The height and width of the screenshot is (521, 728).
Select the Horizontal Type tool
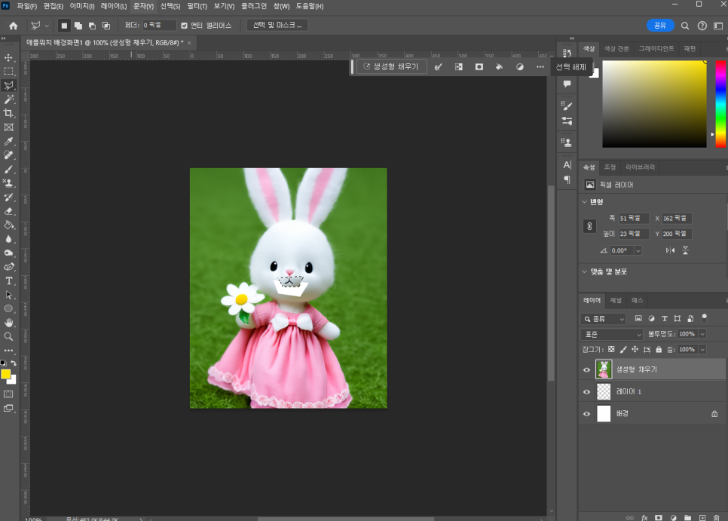pos(9,280)
